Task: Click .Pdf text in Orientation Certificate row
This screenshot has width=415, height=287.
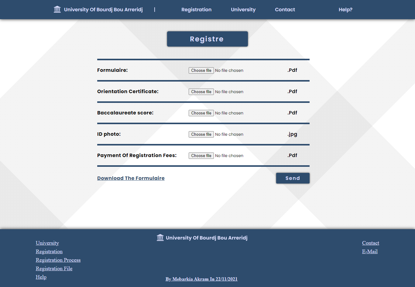Action: [x=292, y=91]
